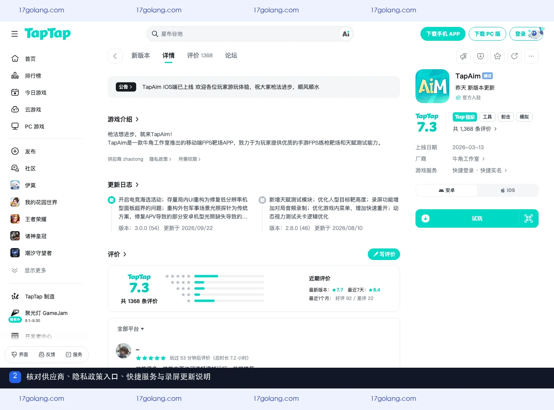Click the 工具 tag
Screen dimensions: 554x410
[487, 117]
